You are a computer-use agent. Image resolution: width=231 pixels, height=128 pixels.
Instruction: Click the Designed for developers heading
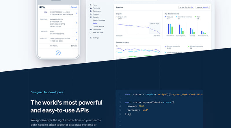(x=47, y=92)
